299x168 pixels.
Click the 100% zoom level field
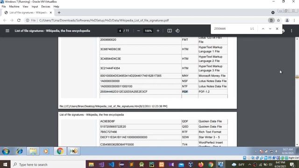tap(148, 31)
